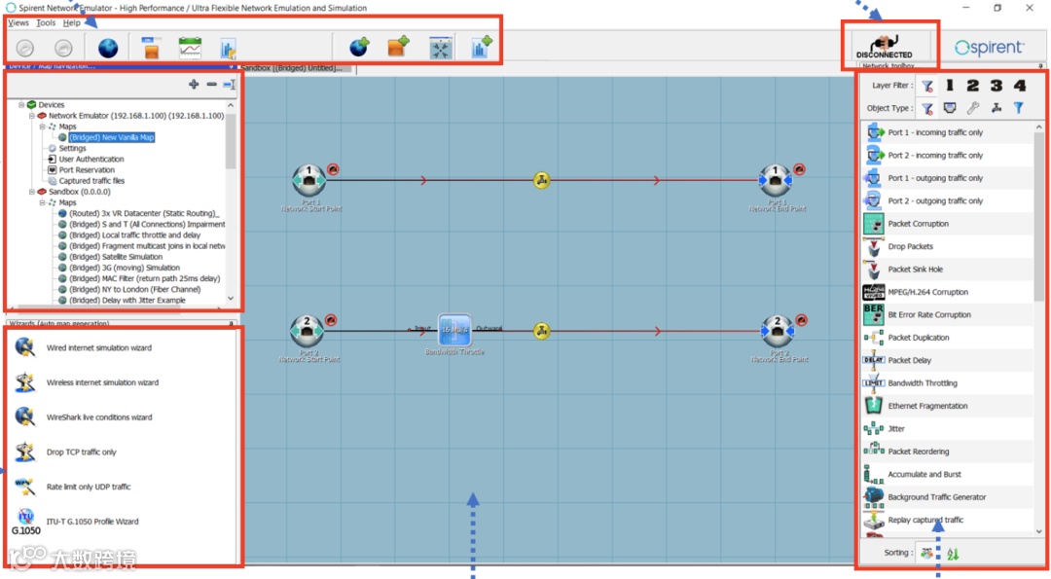Toggle Object Type port filter

(950, 108)
